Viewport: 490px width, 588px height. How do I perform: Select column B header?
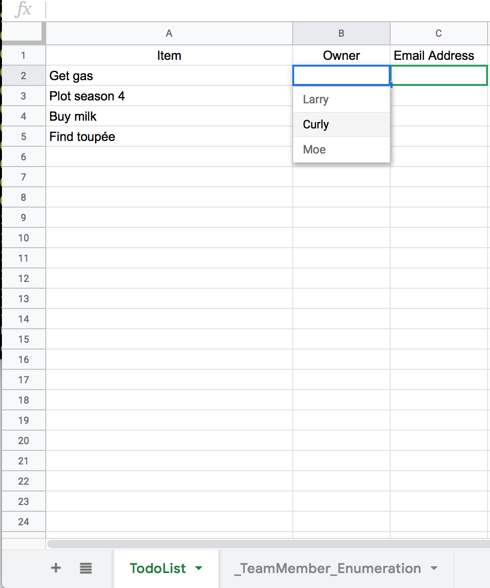point(341,33)
